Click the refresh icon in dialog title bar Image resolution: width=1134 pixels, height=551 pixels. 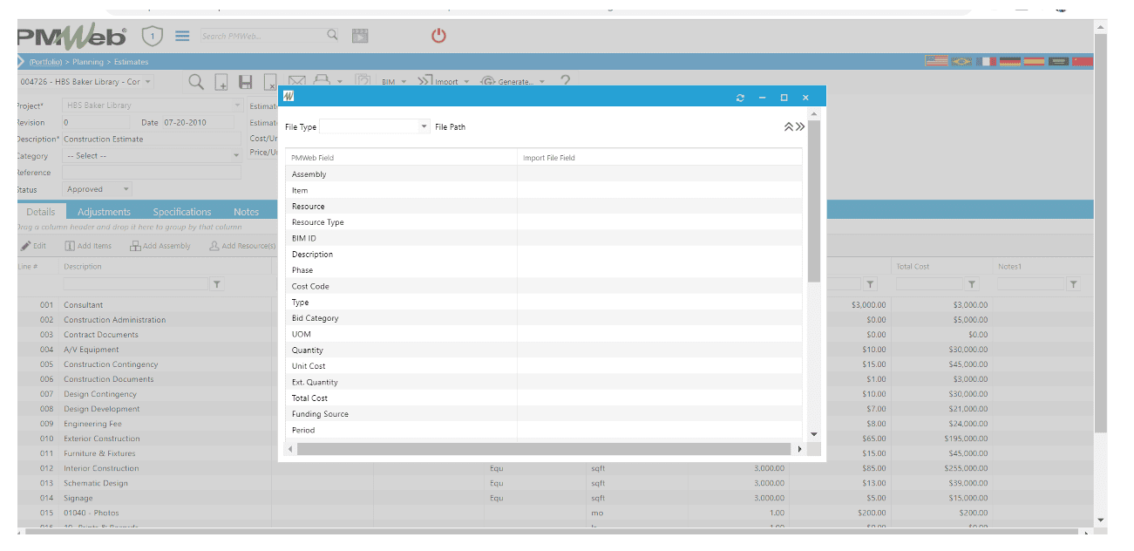(740, 98)
